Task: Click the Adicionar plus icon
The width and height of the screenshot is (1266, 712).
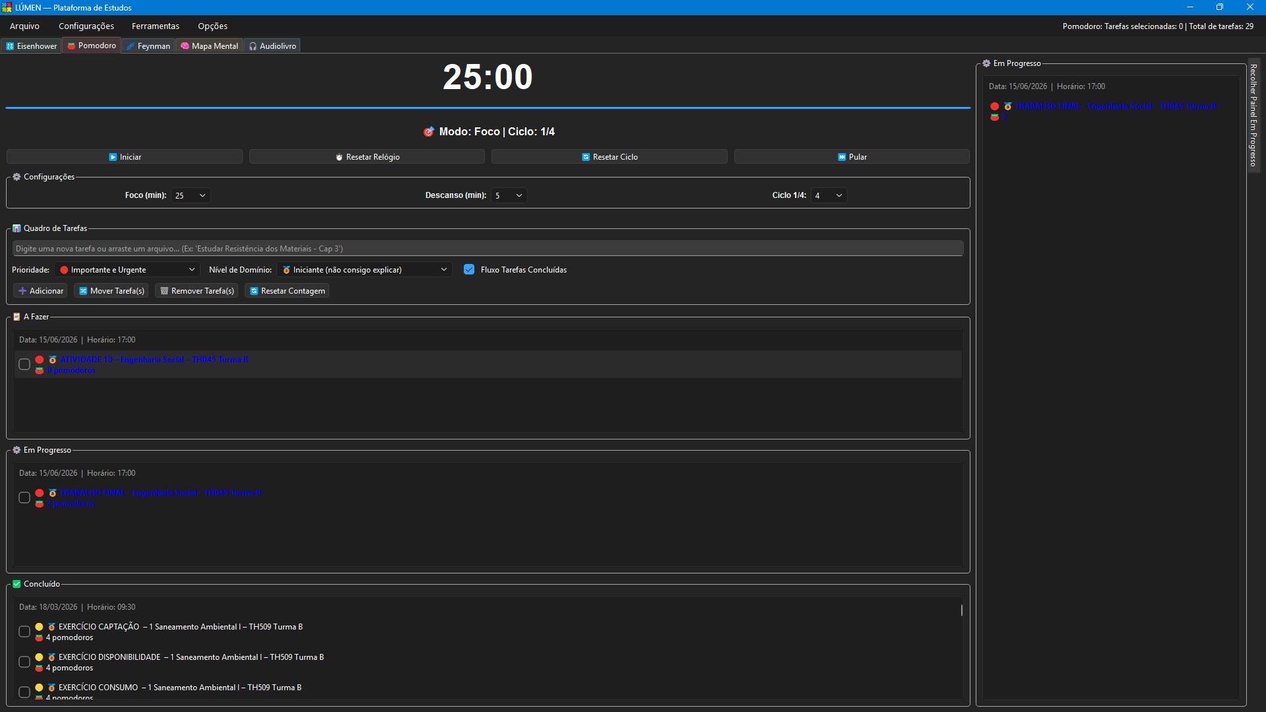Action: tap(22, 291)
